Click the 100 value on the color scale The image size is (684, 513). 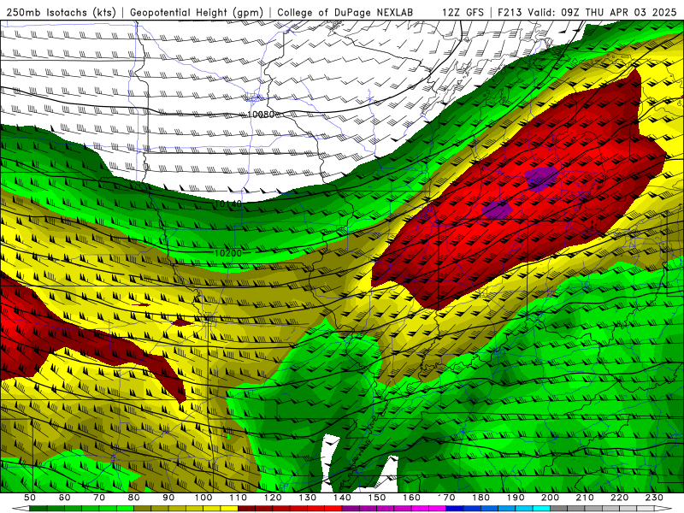click(x=203, y=498)
